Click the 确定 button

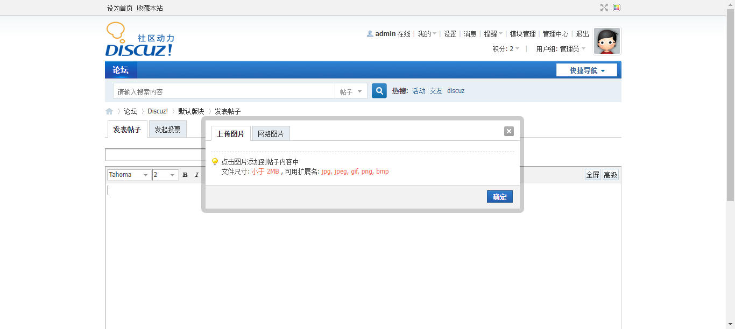click(x=499, y=197)
